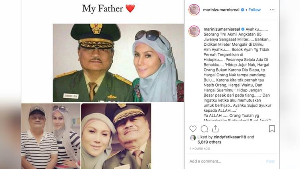
Task: Open marinizumarnisreal username in the header
Action: point(221,10)
